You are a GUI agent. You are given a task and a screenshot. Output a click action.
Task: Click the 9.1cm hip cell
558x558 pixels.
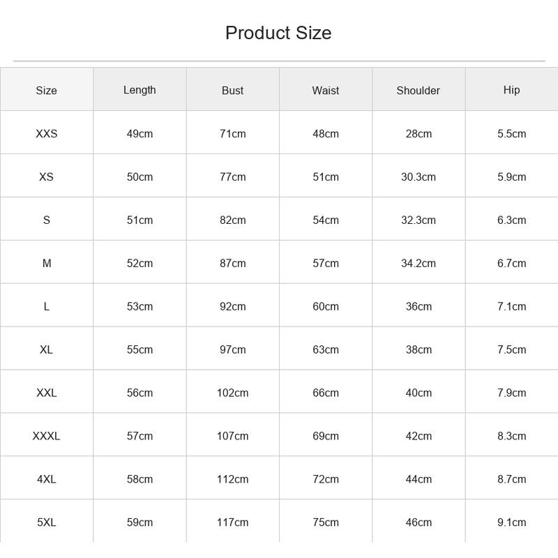[511, 522]
